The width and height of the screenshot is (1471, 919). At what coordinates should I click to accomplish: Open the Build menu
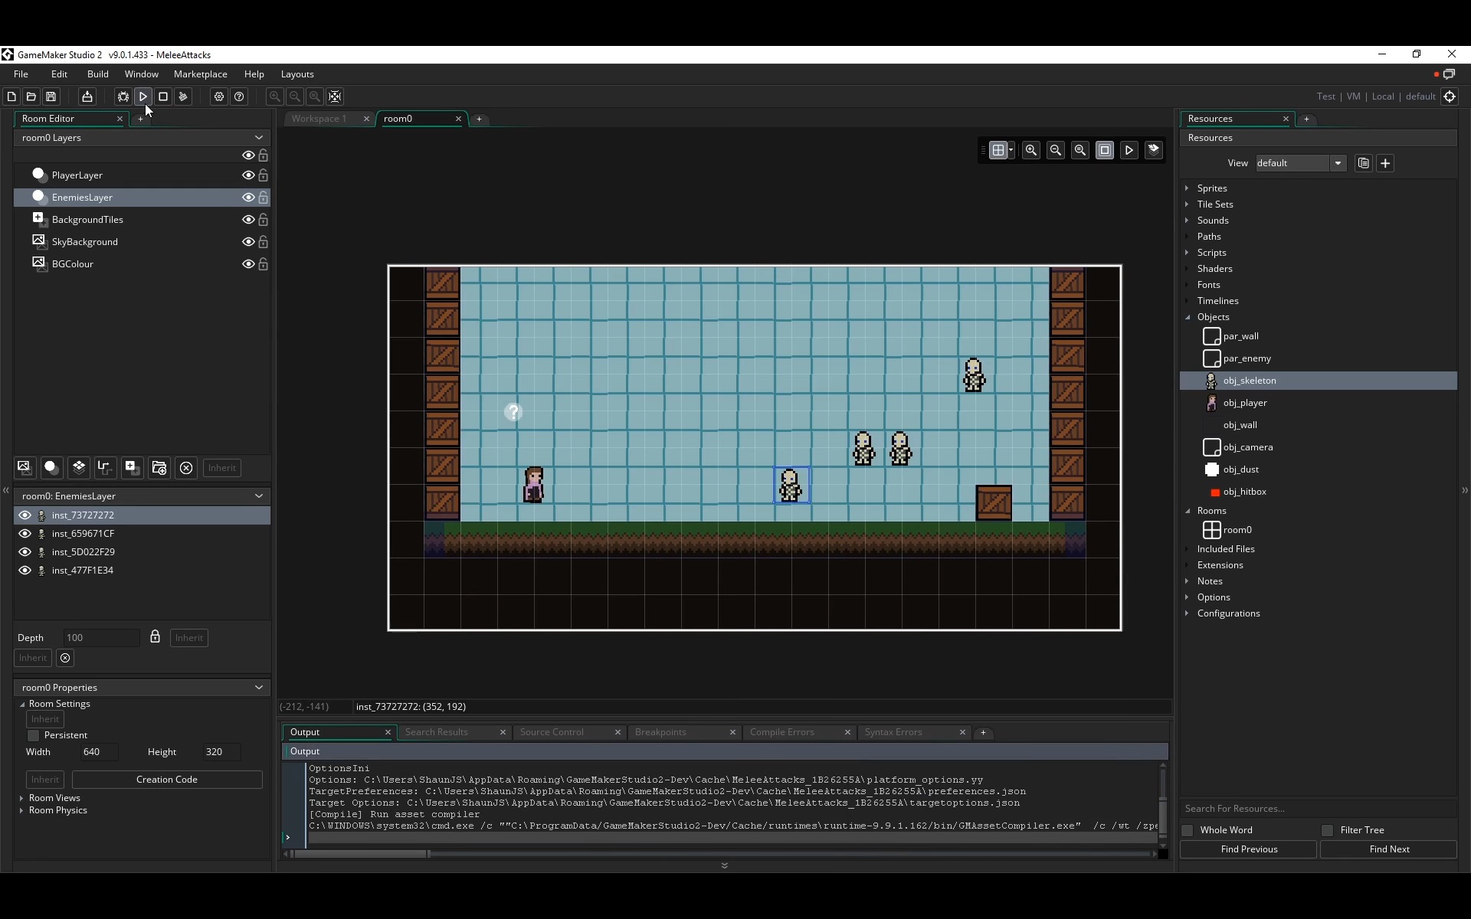tap(97, 74)
